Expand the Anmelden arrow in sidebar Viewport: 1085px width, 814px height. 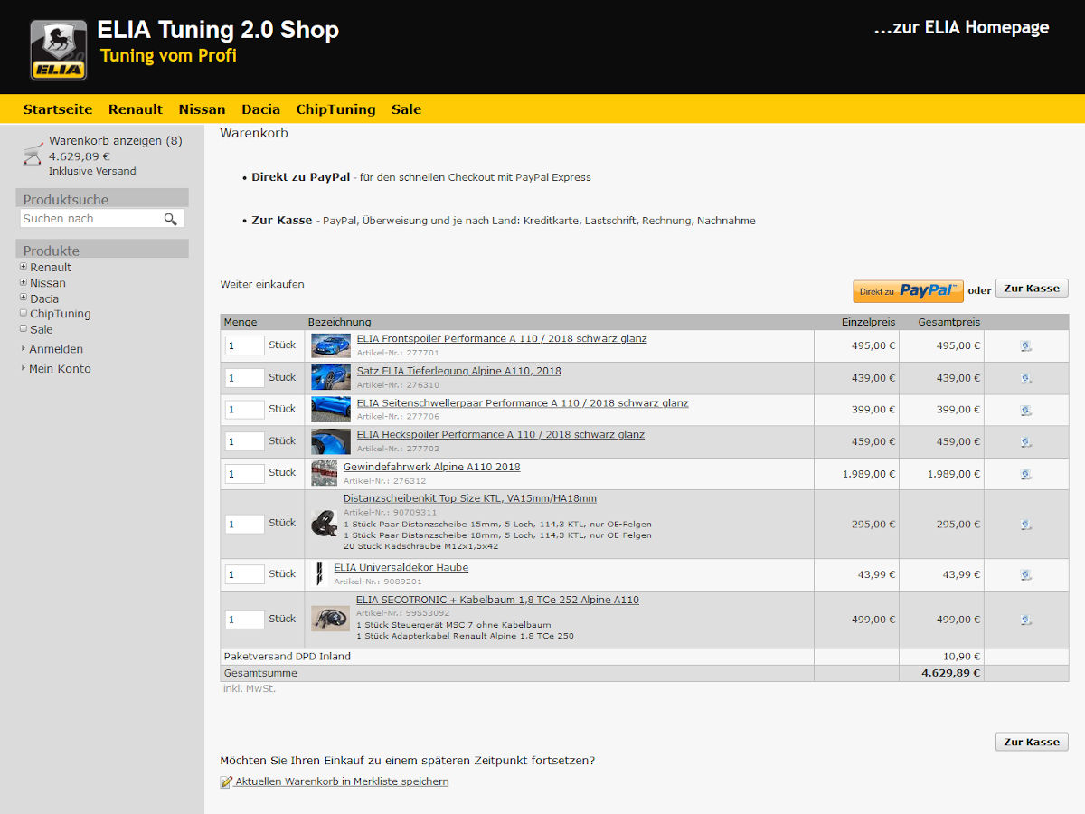pos(24,348)
